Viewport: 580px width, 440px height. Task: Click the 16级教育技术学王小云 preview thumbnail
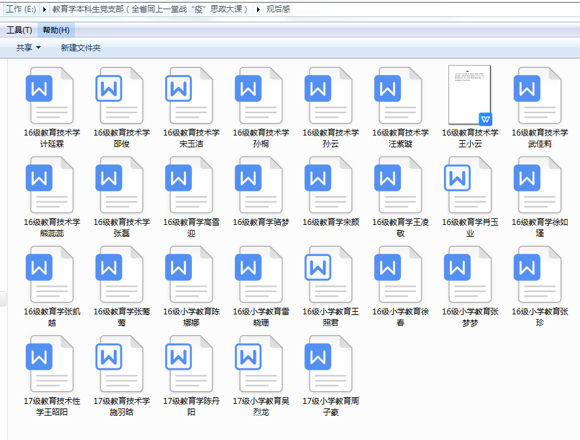pos(470,95)
